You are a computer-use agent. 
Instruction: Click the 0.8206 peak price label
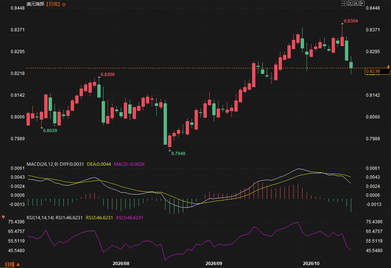click(108, 75)
